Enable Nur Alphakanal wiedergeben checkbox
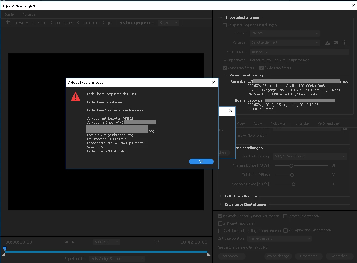The width and height of the screenshot is (357, 263). click(285, 230)
